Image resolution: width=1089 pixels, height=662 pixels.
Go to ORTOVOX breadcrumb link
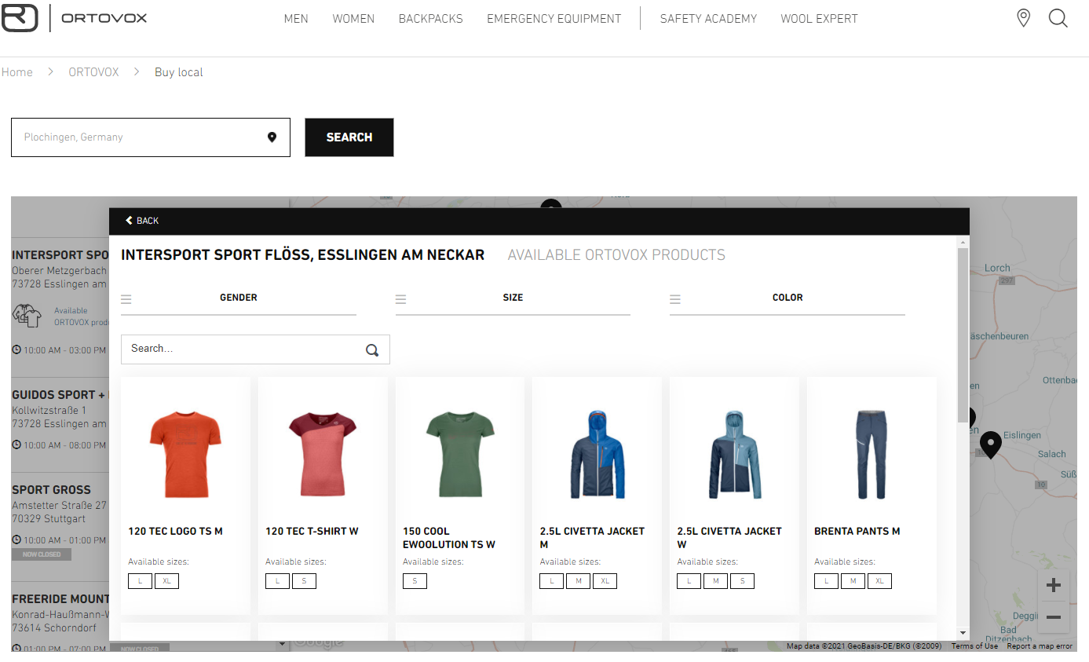(x=93, y=72)
